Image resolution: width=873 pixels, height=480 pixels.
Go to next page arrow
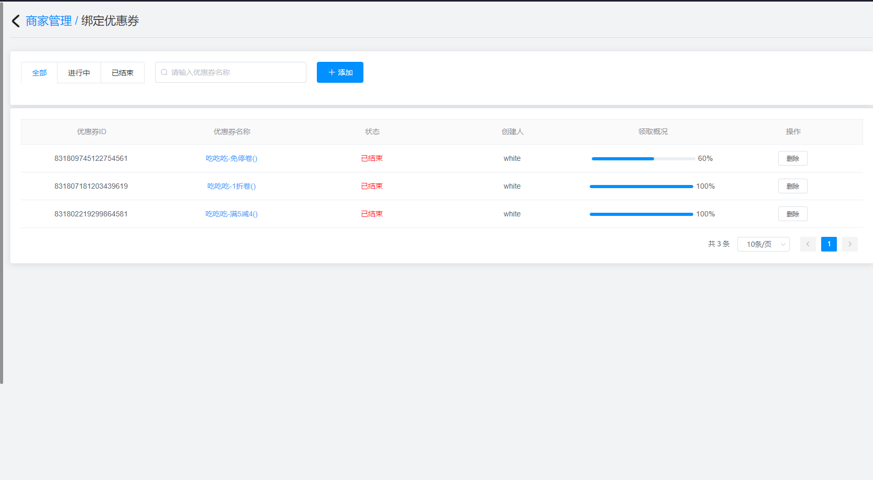849,244
